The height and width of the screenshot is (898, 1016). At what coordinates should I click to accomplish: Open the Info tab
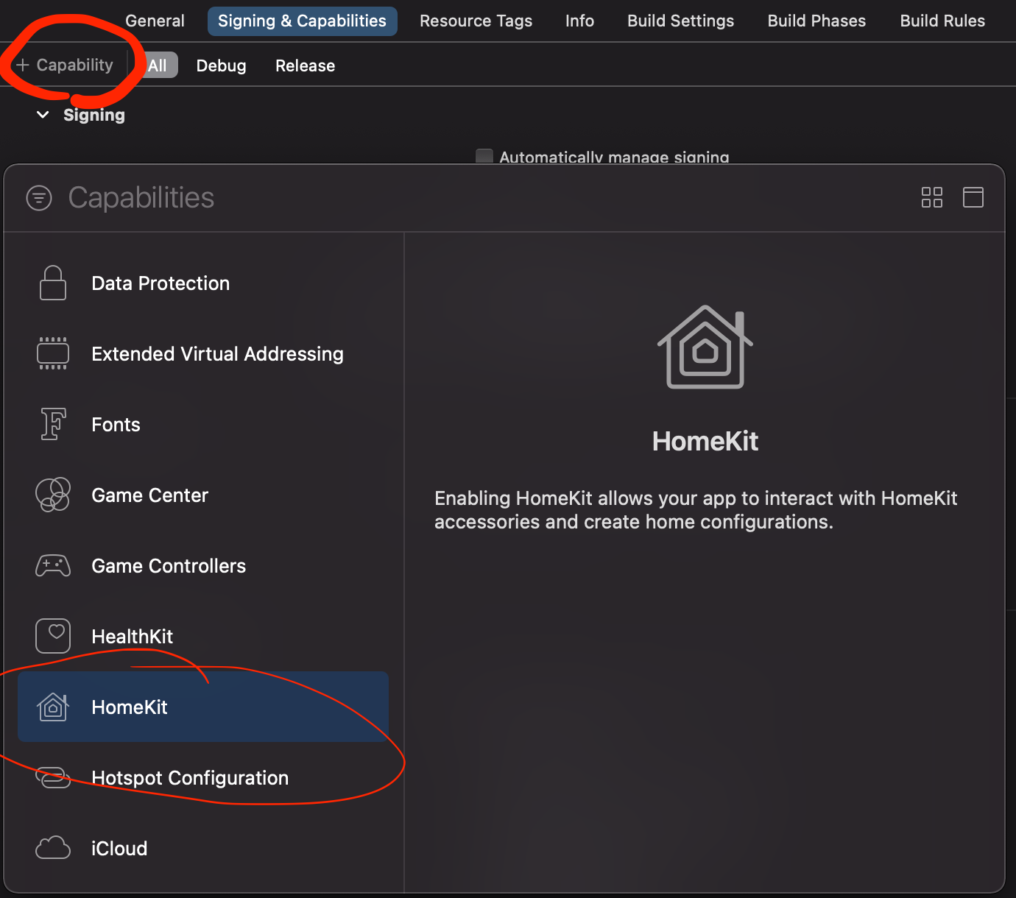(x=579, y=21)
